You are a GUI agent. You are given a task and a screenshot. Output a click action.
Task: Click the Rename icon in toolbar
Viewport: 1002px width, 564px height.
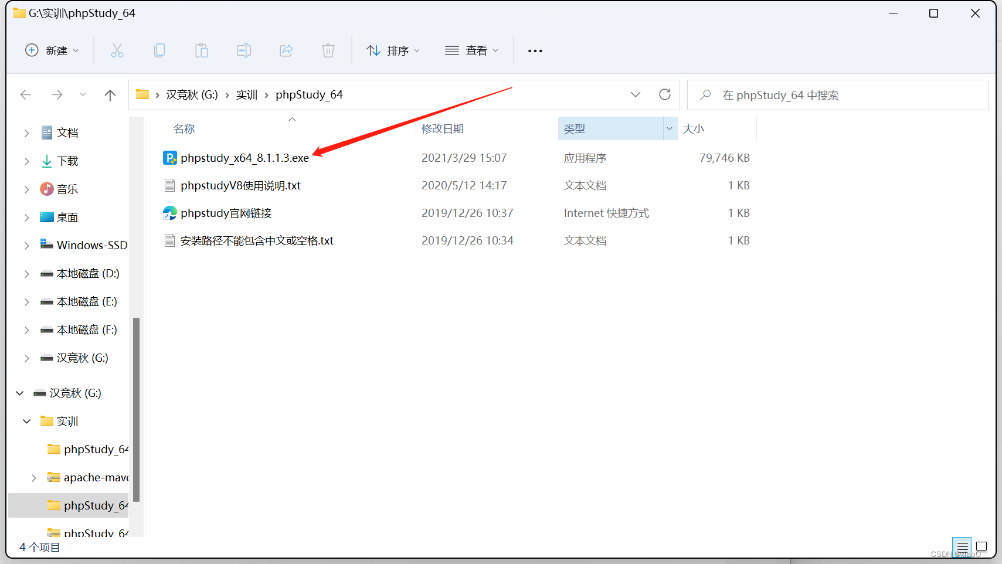244,50
